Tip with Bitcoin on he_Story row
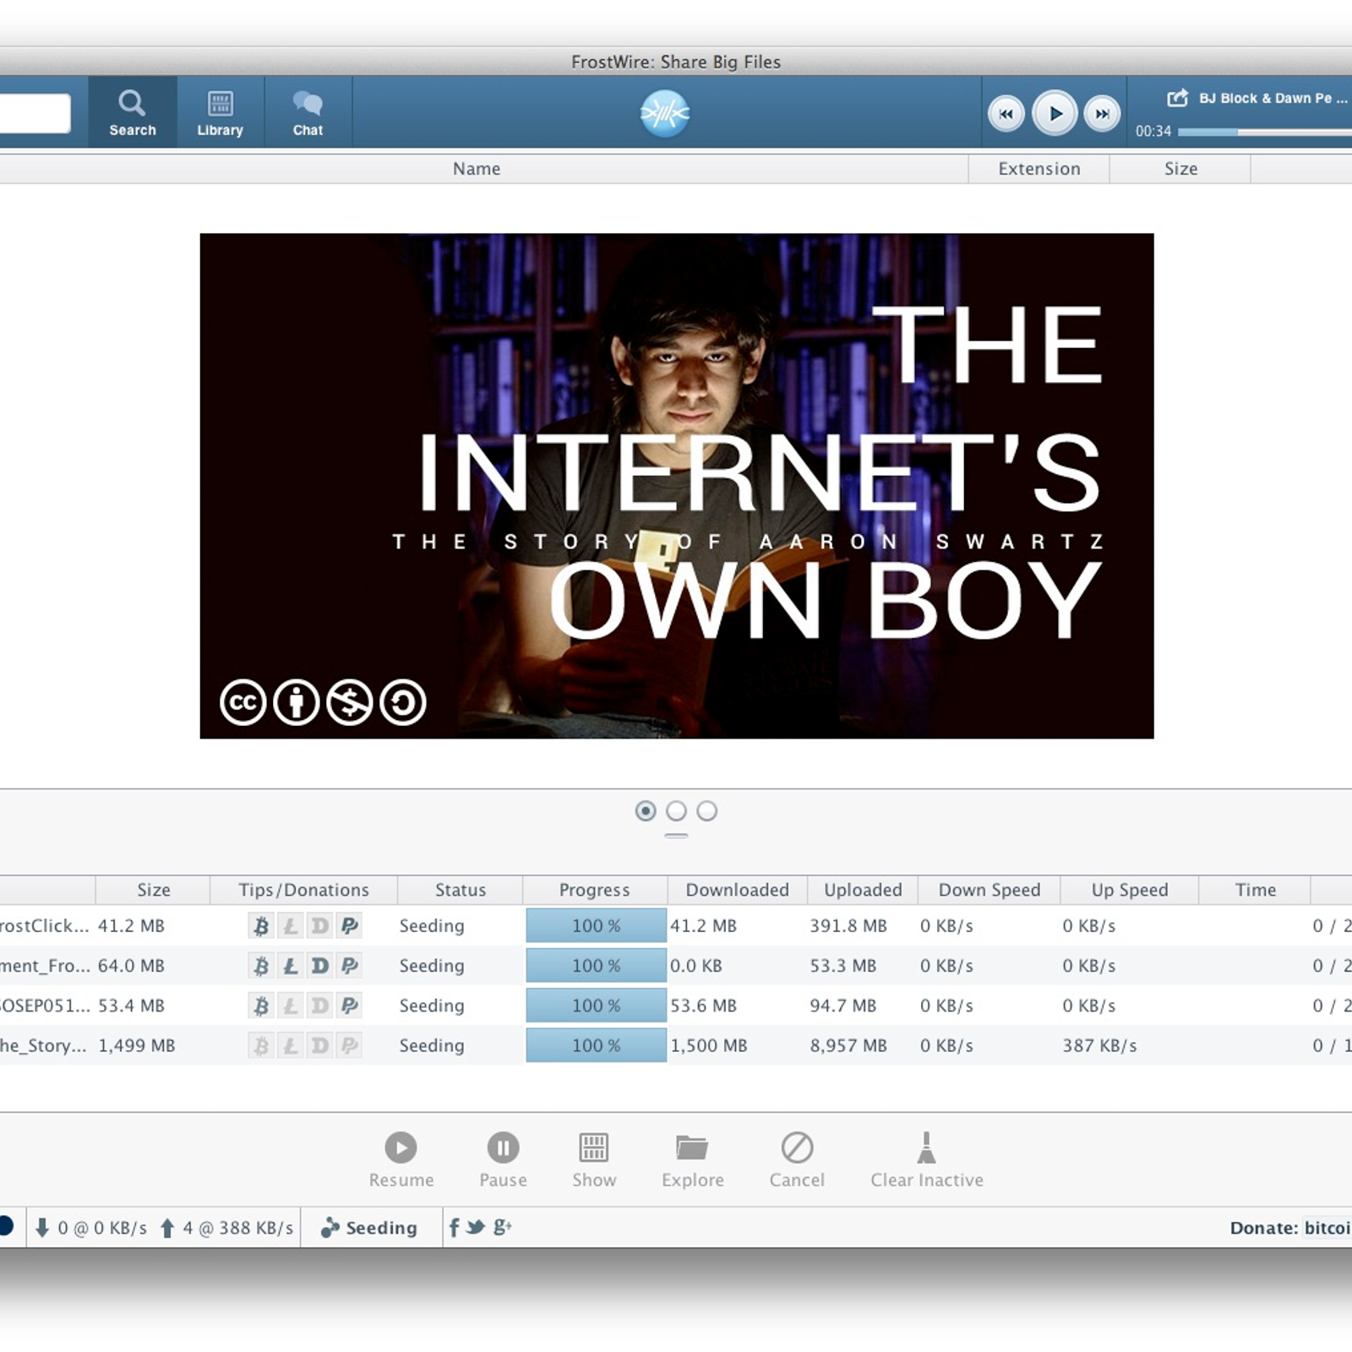Image resolution: width=1352 pixels, height=1352 pixels. point(261,1046)
